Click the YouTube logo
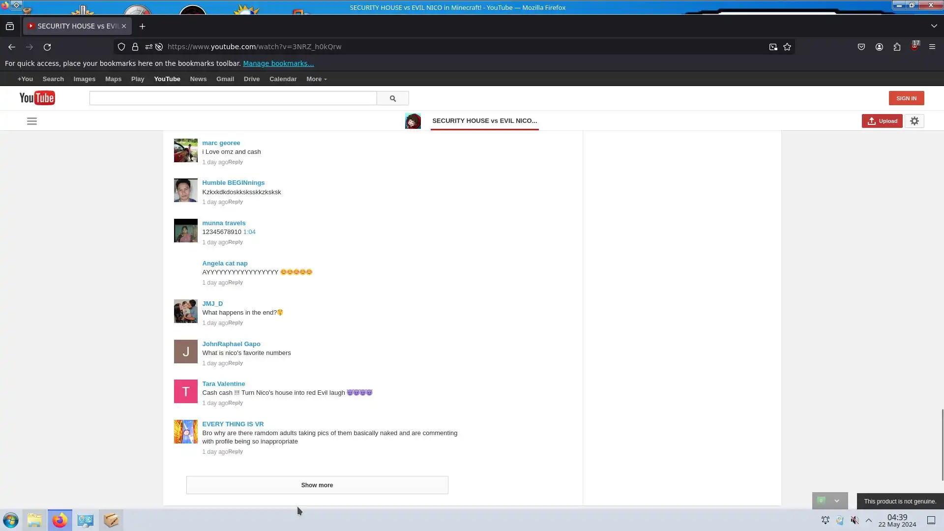This screenshot has width=944, height=531. (37, 98)
